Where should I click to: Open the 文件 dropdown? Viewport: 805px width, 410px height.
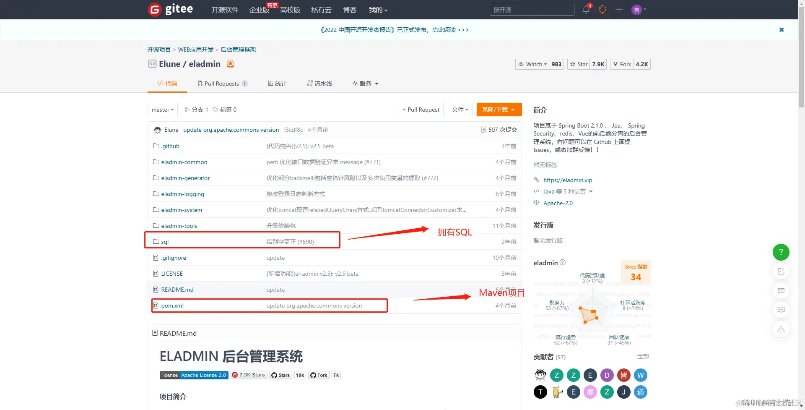click(460, 110)
